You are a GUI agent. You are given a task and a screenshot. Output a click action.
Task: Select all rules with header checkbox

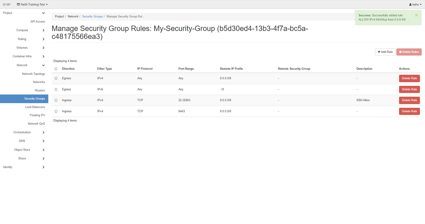tap(56, 69)
